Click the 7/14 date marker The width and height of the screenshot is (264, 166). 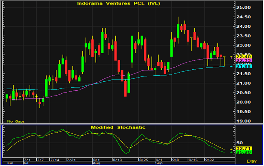pos(55,160)
